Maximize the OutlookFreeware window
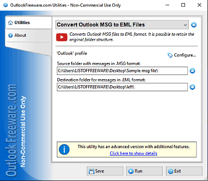Image resolution: width=208 pixels, height=181 pixels. [x=183, y=5]
